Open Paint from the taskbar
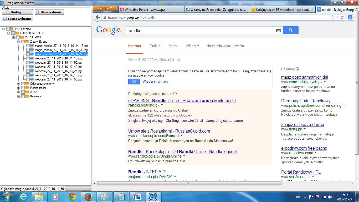Viewport: 359px width, 202px height. pyautogui.click(x=105, y=197)
